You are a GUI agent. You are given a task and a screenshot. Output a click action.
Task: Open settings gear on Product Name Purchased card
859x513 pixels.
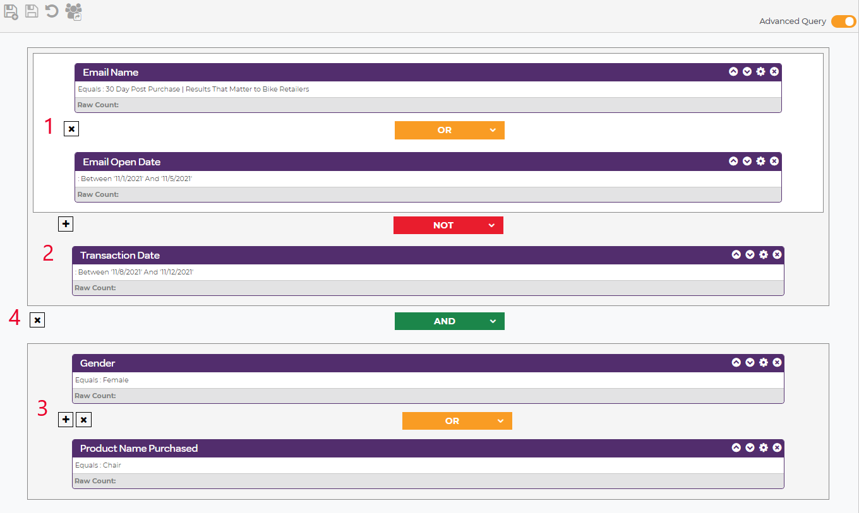coord(764,448)
